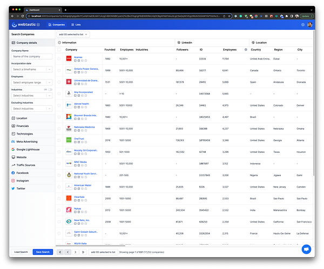Click the webtastic logo icon

point(14,25)
